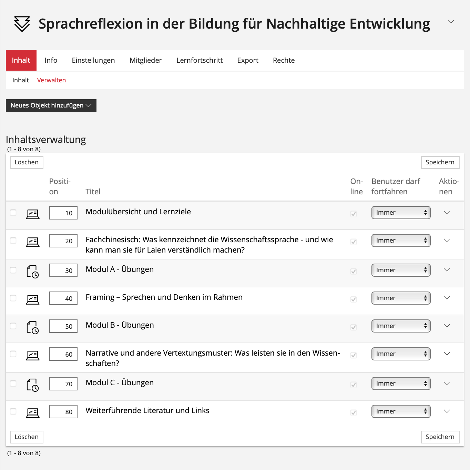Click the position field showing 60
The width and height of the screenshot is (470, 470).
click(x=63, y=354)
